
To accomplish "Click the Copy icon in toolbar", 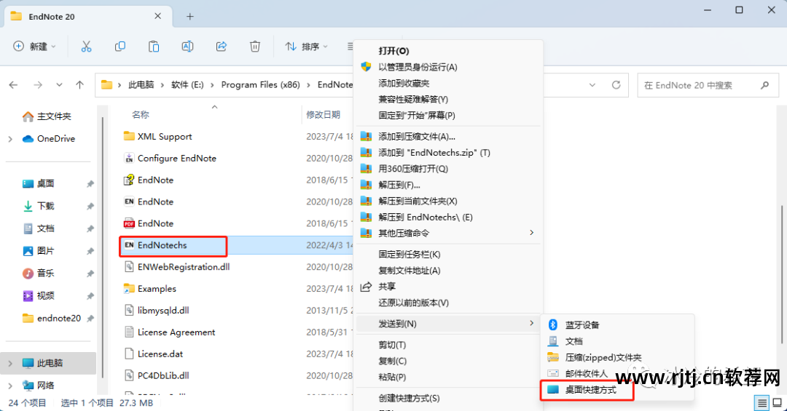I will click(120, 47).
